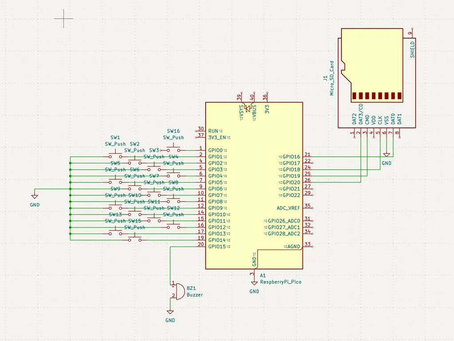The height and width of the screenshot is (341, 454).
Task: Select the 'SW16' reference label
Action: (173, 131)
